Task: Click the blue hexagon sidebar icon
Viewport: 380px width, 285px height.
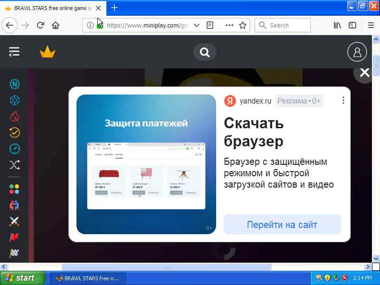Action: point(15,100)
